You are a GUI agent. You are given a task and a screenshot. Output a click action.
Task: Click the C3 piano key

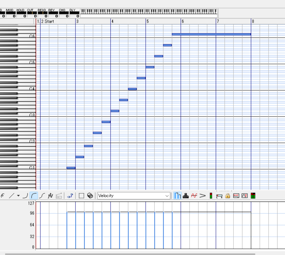pyautogui.click(x=27, y=115)
